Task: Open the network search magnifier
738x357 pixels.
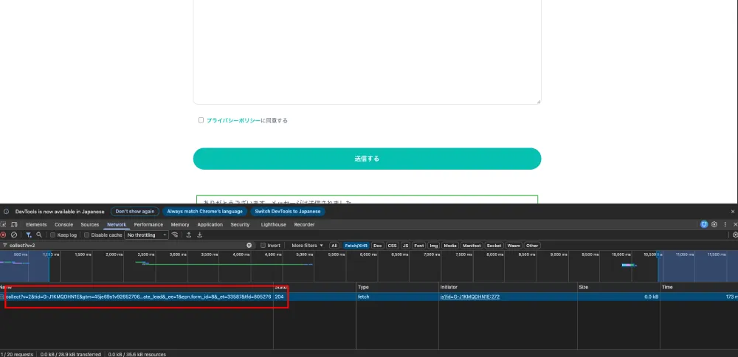Action: [x=39, y=235]
